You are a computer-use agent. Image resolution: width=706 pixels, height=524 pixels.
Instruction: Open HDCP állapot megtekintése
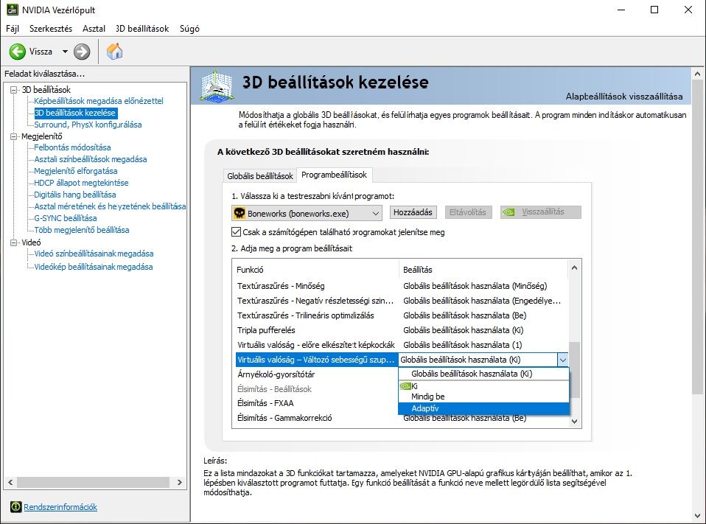(x=82, y=183)
